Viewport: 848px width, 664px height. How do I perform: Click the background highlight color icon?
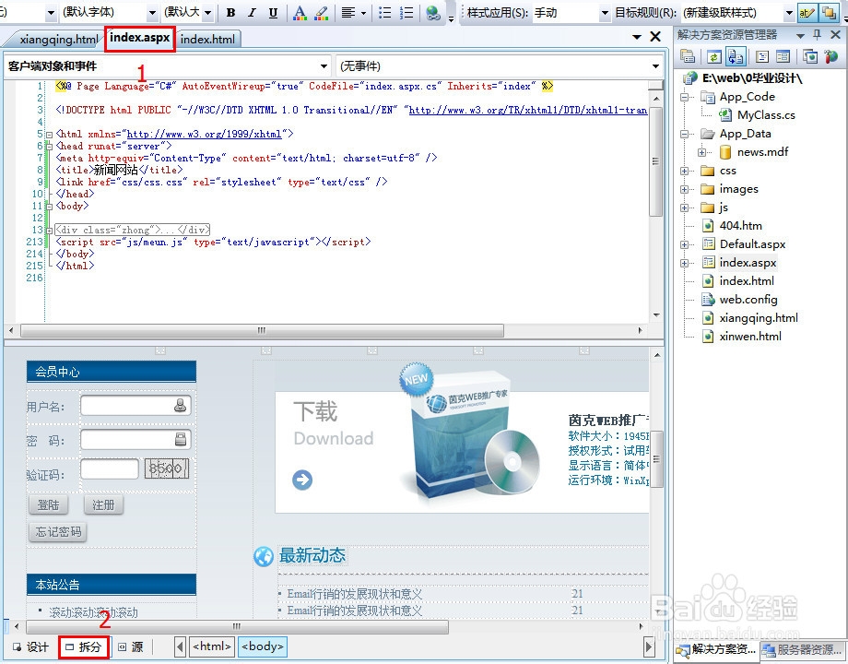click(322, 12)
